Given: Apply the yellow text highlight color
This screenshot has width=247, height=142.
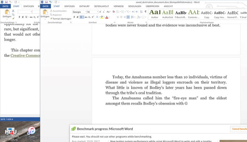Looking at the screenshot, I should [x=102, y=17].
